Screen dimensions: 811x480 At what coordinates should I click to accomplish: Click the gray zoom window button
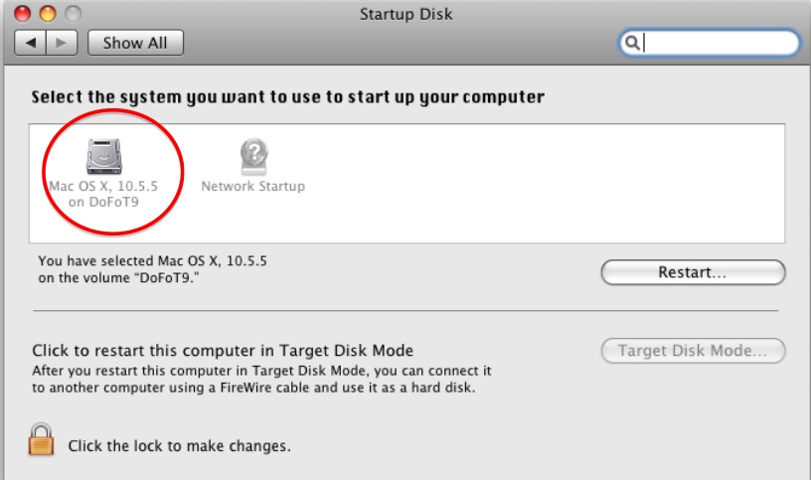tap(73, 14)
